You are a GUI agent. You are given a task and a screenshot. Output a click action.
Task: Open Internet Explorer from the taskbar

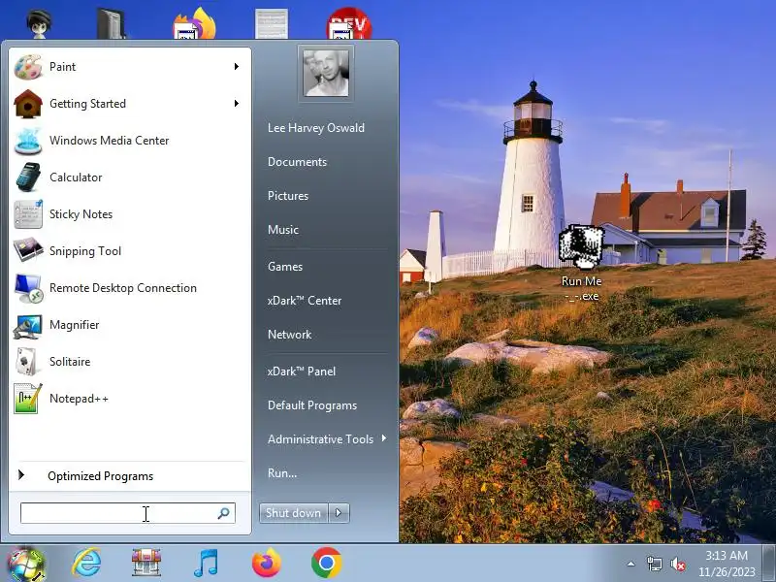coord(86,564)
